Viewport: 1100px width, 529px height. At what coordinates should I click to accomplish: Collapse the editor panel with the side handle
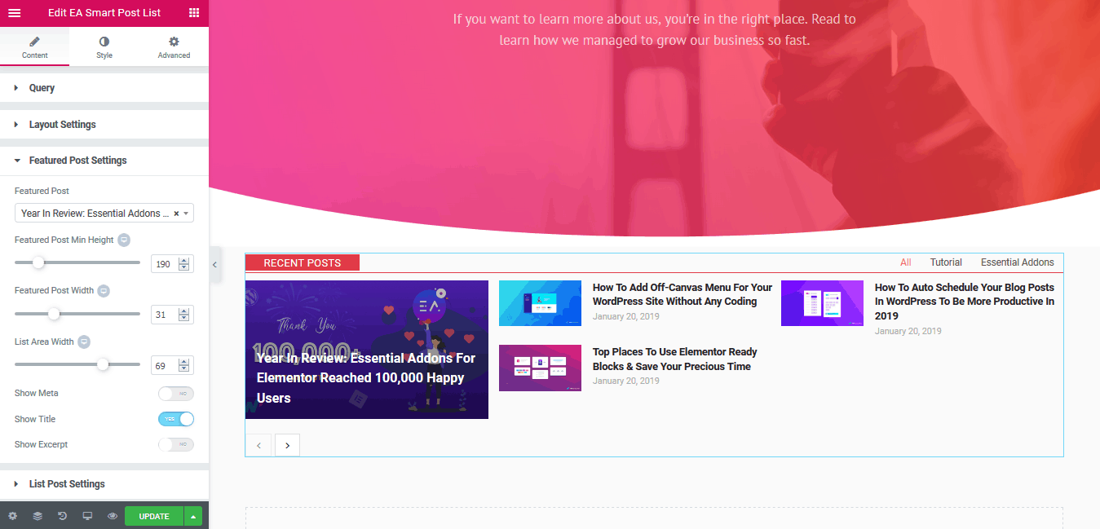(x=214, y=264)
